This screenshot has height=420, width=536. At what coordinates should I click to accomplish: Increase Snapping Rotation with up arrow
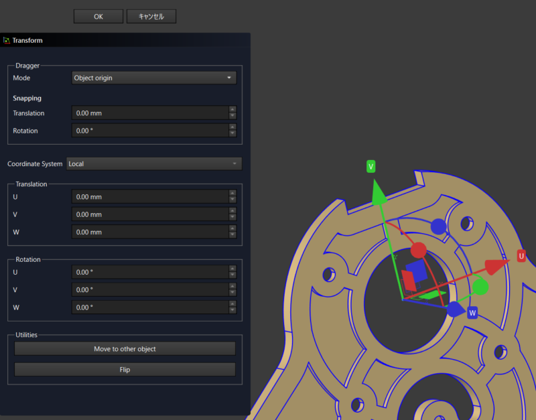click(x=232, y=127)
